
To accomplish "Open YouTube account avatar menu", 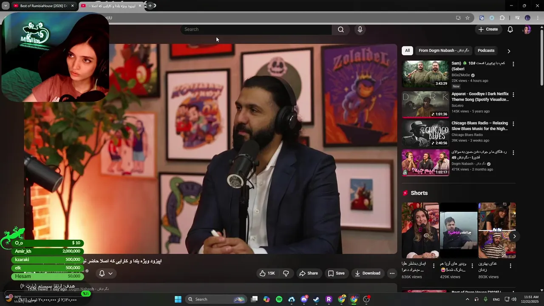I will pos(527,29).
